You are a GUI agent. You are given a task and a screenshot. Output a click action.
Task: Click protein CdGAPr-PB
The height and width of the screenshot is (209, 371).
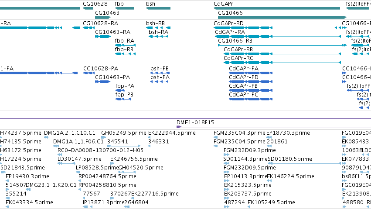pyautogui.click(x=251, y=90)
